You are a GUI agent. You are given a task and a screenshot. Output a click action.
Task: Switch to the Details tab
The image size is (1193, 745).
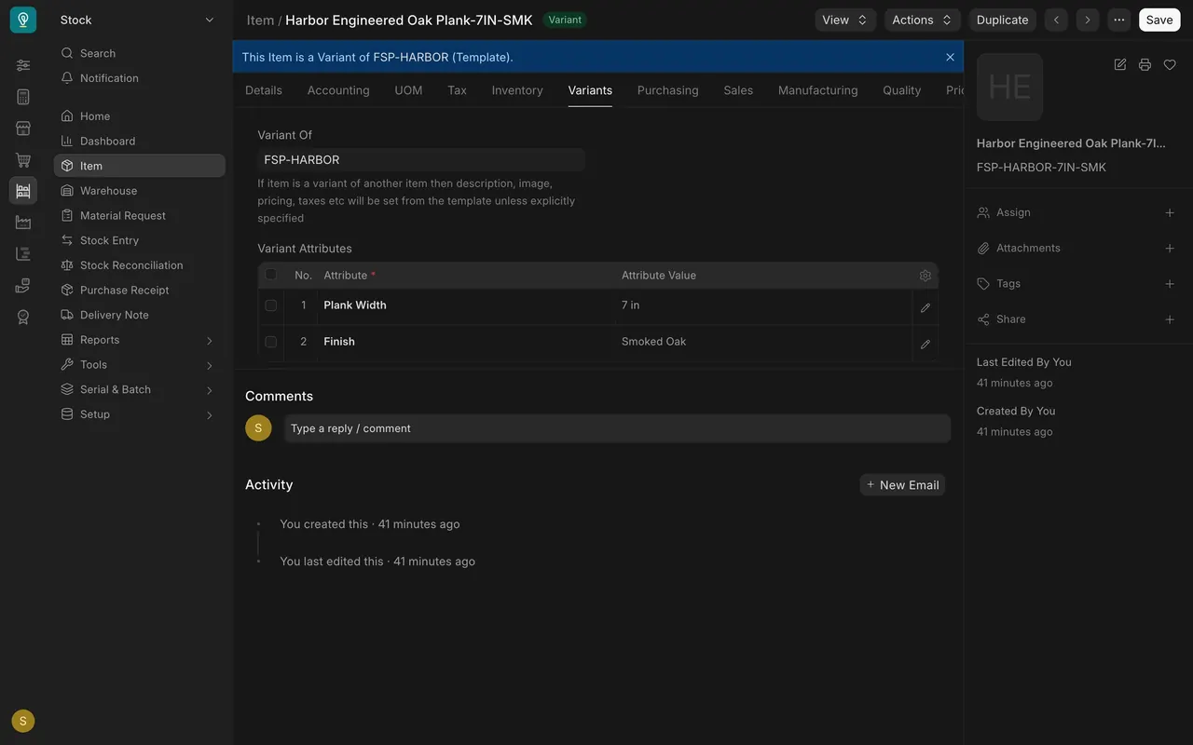pyautogui.click(x=264, y=90)
